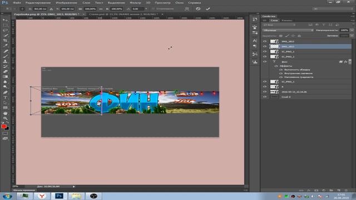
Task: Cancel the transform in the options bar
Action: click(x=198, y=9)
